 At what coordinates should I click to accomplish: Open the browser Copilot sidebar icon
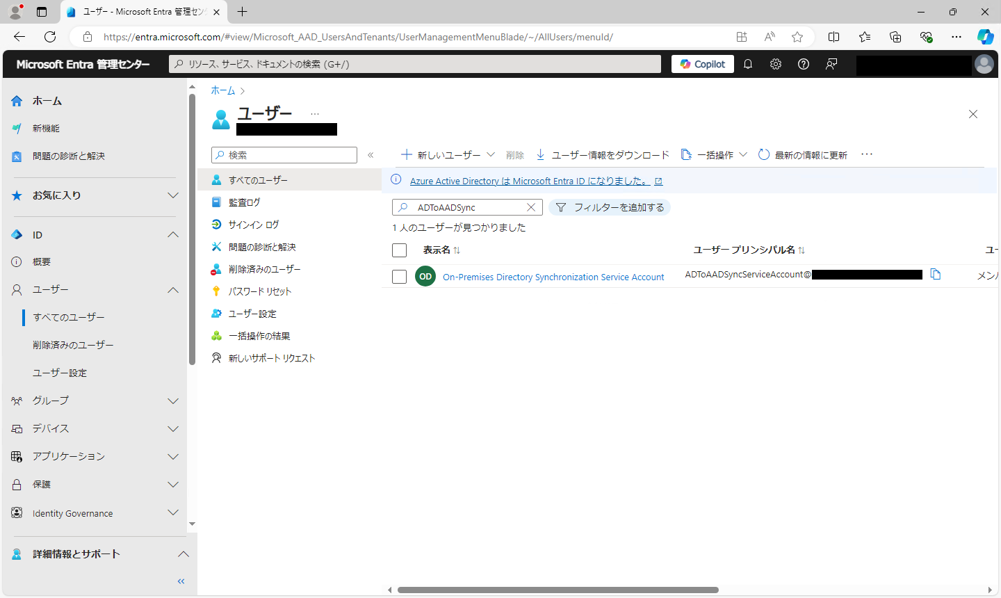click(x=985, y=37)
